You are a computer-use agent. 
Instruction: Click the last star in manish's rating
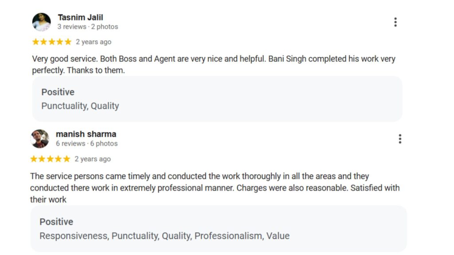click(67, 159)
